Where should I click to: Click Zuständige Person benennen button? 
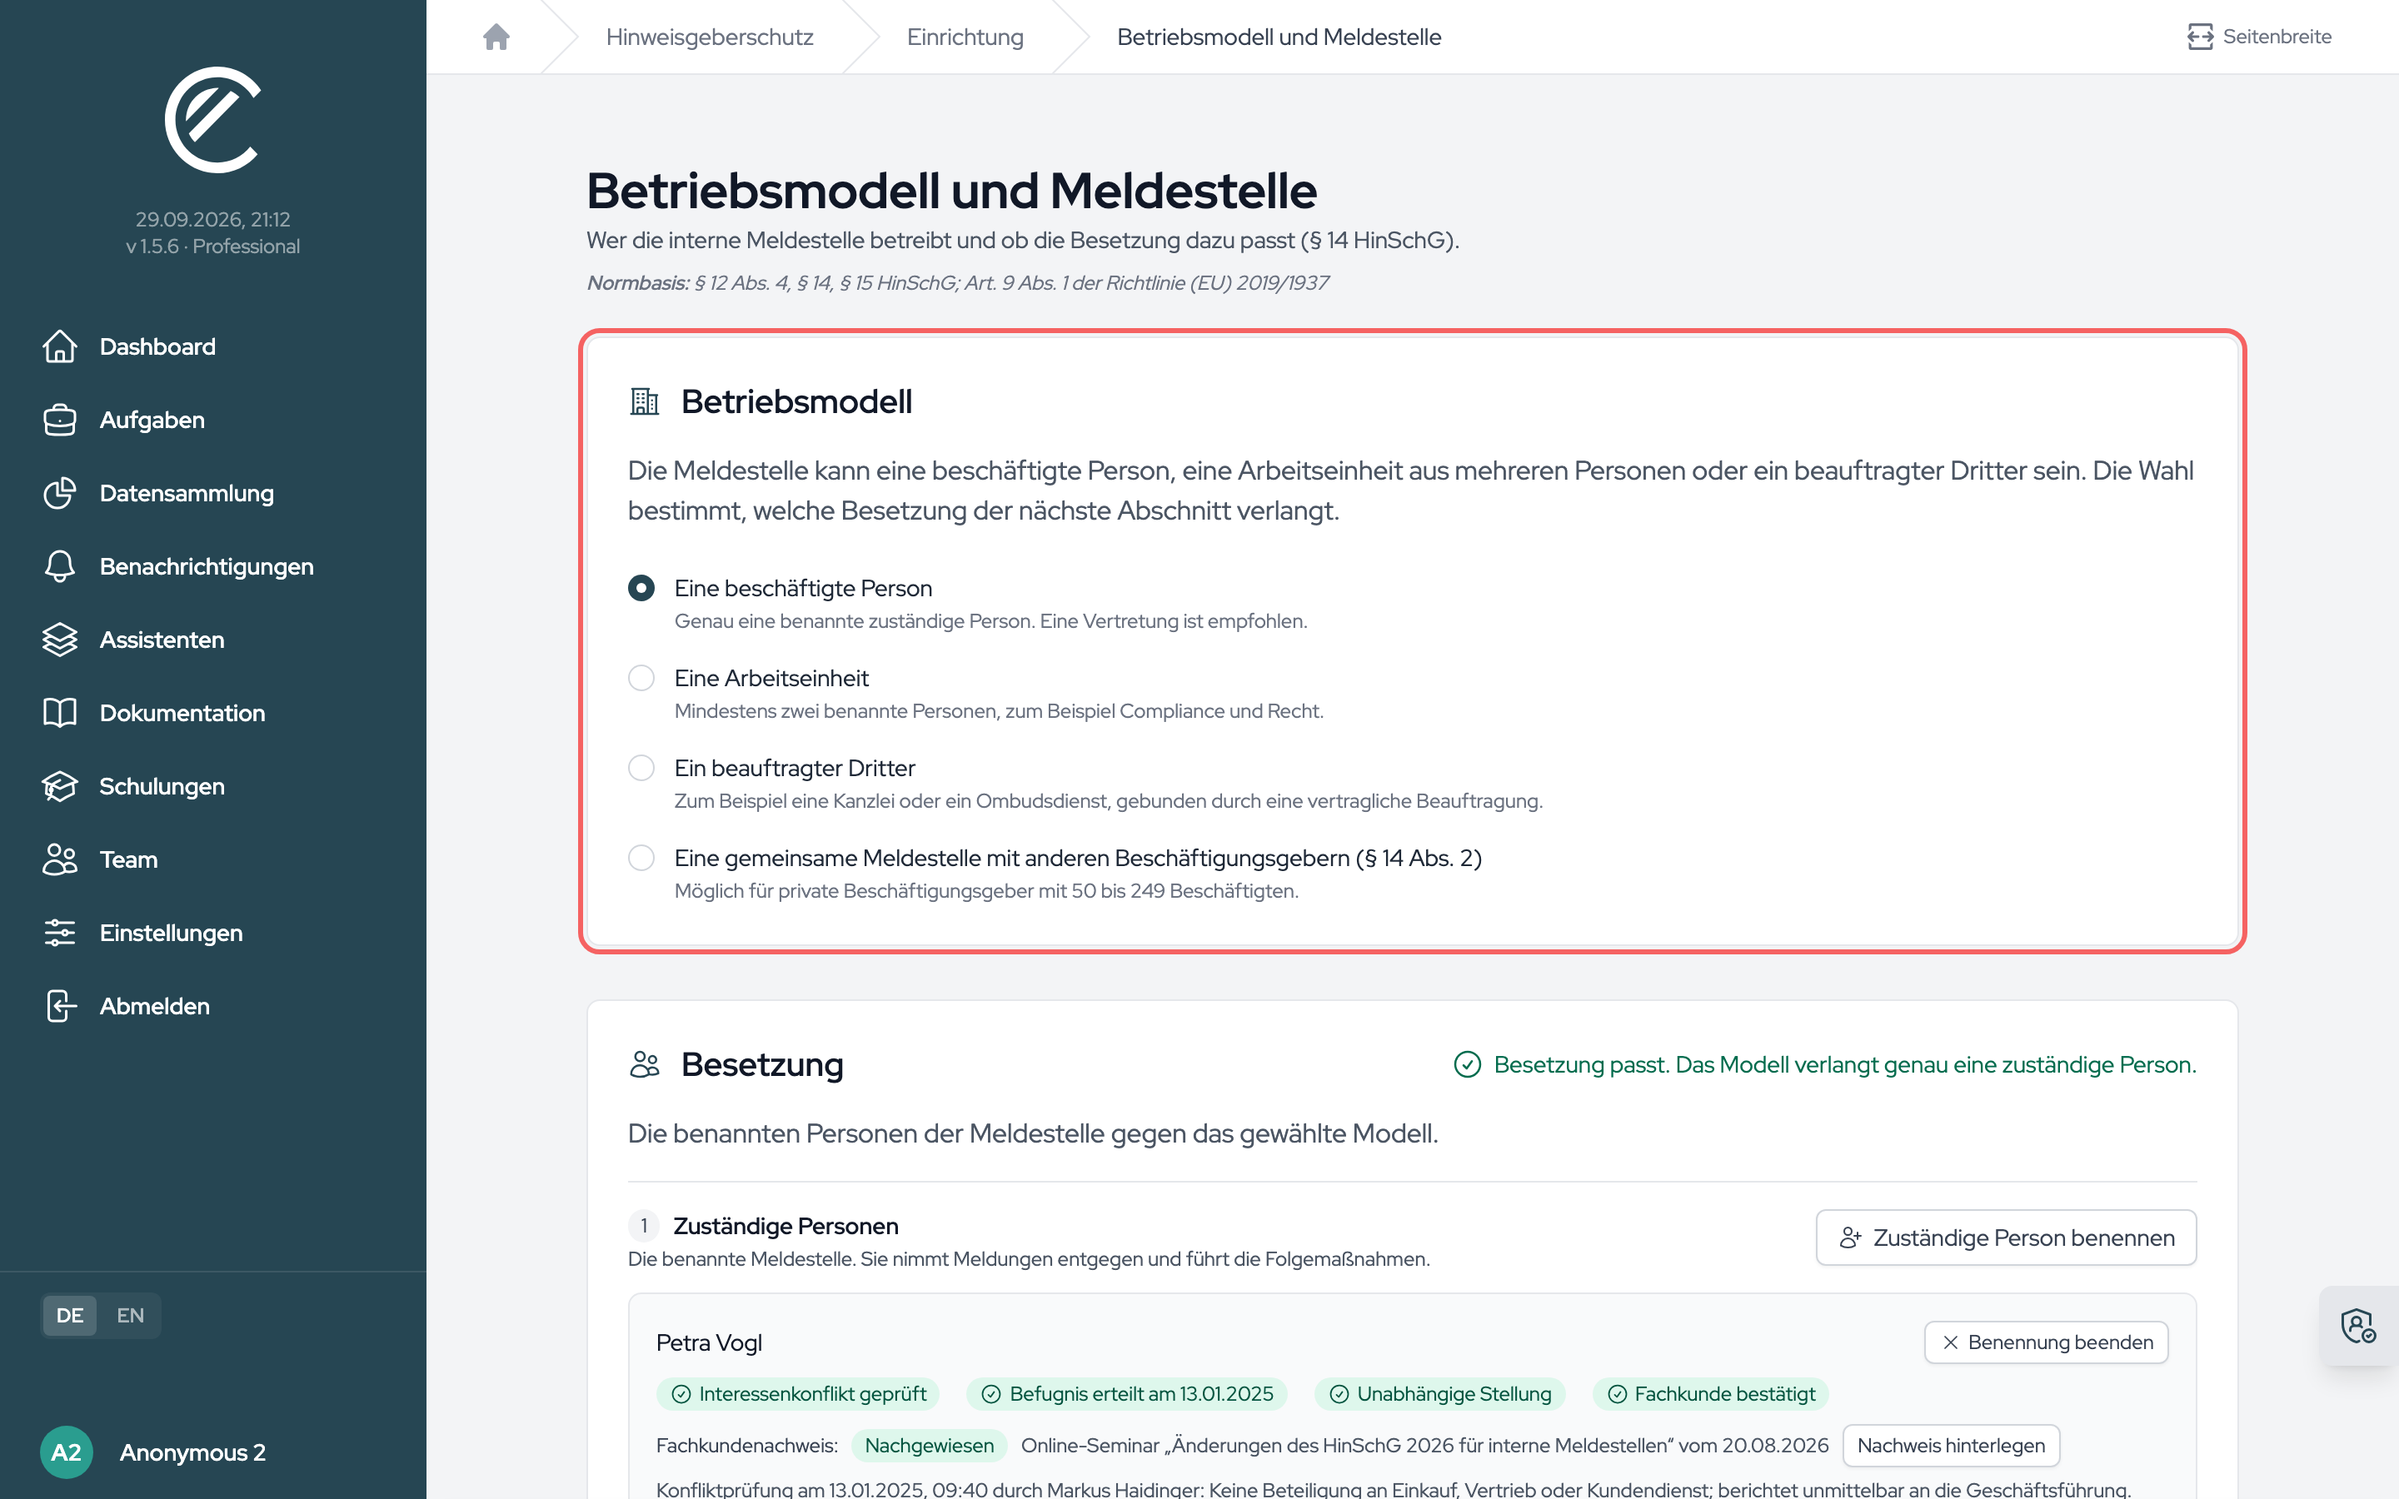click(2006, 1238)
